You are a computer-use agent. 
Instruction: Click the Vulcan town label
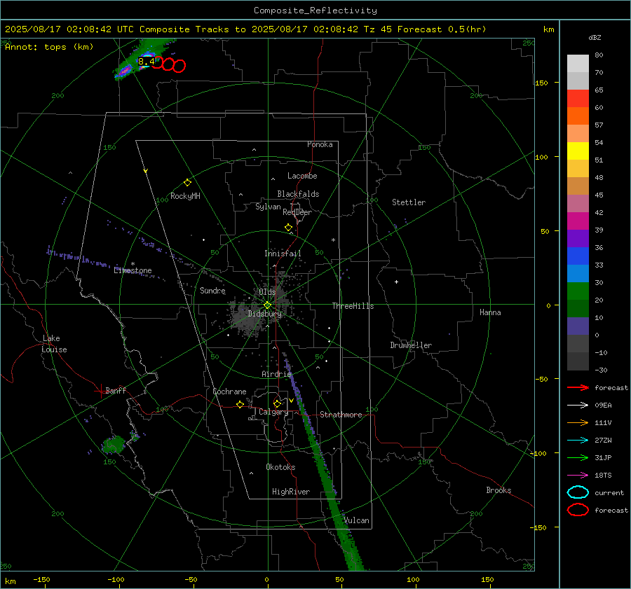(x=357, y=520)
